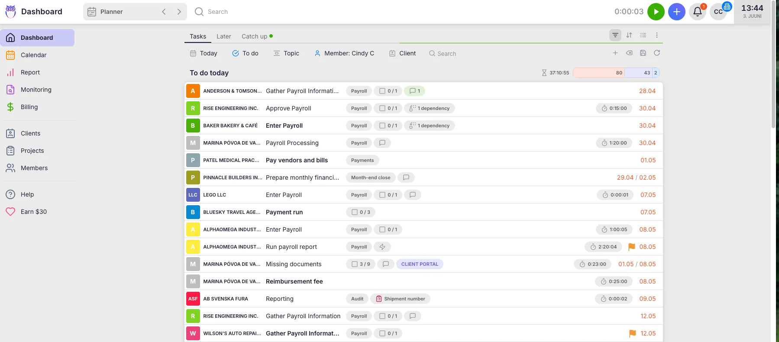
Task: Toggle the 3/9 checklist on Missing documents
Action: (x=361, y=264)
